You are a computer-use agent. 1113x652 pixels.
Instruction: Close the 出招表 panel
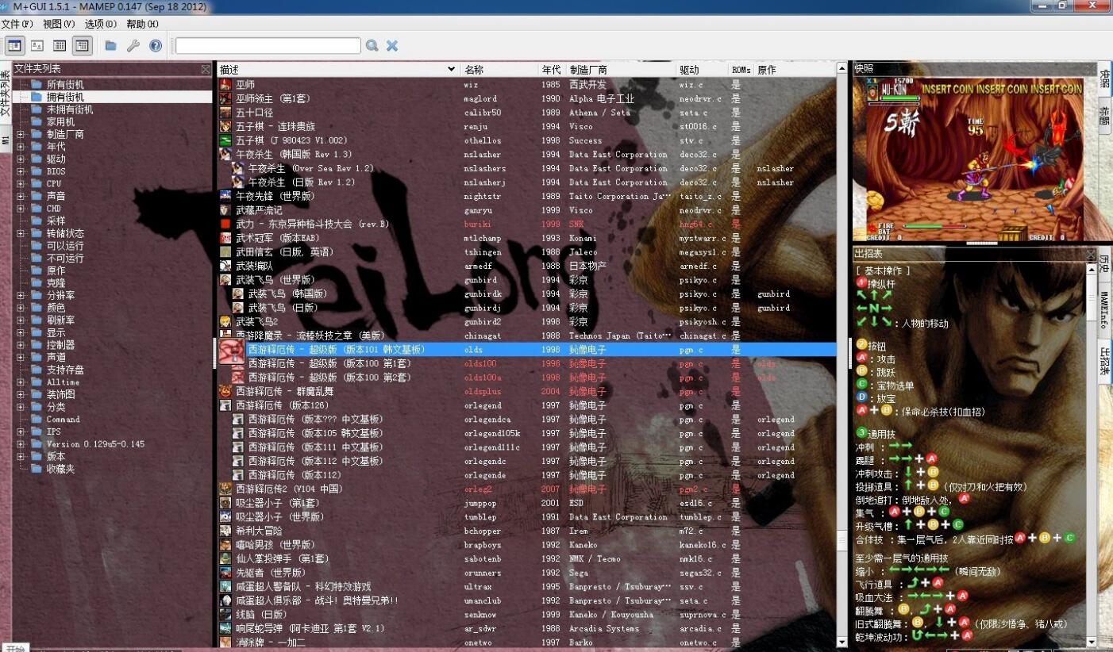(1091, 254)
